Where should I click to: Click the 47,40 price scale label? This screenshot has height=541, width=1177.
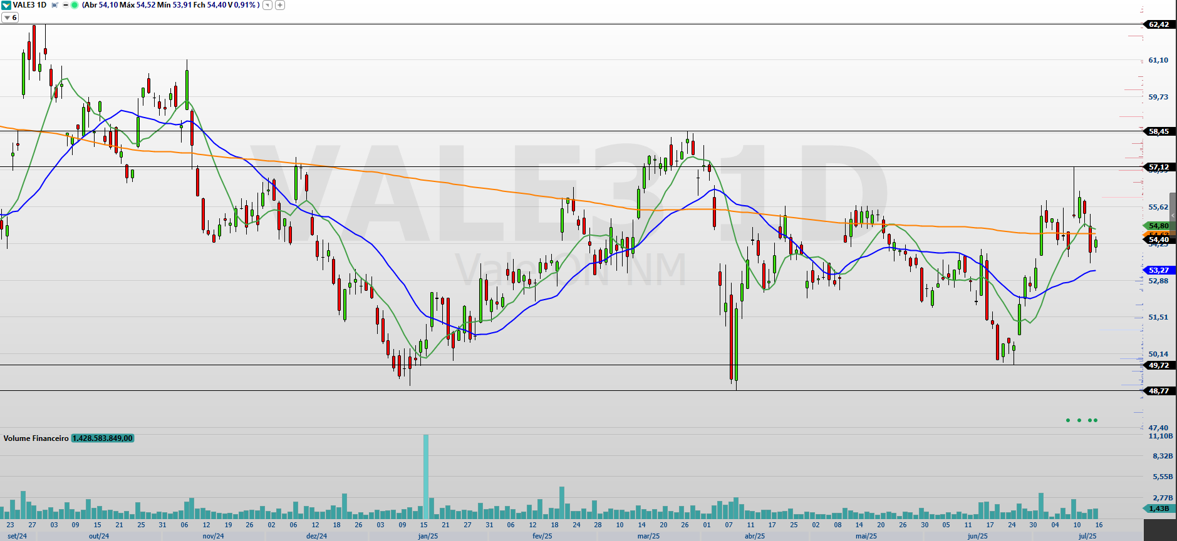click(x=1158, y=428)
